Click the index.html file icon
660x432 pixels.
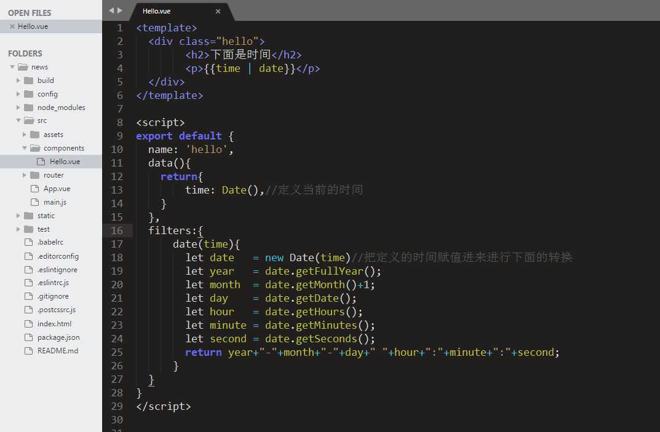29,324
